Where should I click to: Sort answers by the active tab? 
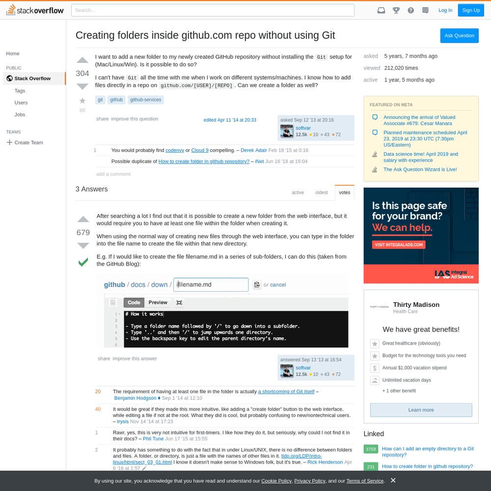tap(298, 192)
